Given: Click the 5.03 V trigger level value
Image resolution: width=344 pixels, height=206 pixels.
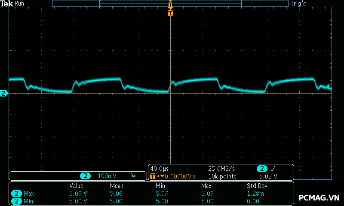Looking at the screenshot, I should (268, 176).
